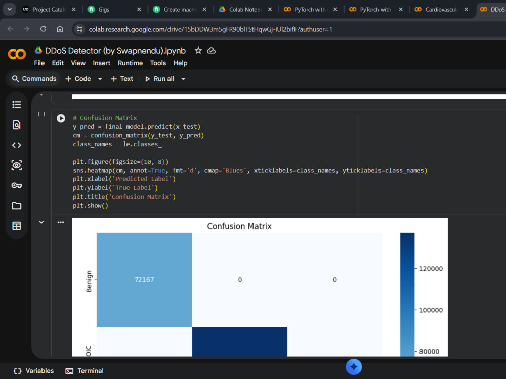
Task: Add a new Code cell
Action: [78, 79]
